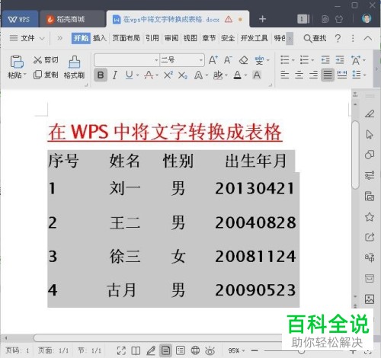Screen dimensions: 381x358
Task: Switch to the 开始 ribbon tab
Action: tap(81, 38)
